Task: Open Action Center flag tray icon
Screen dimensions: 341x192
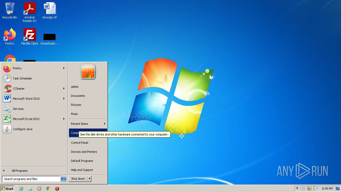Action: tap(316, 189)
